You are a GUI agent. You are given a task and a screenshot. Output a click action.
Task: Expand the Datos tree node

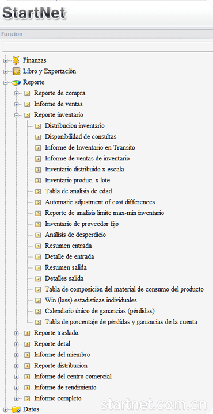pyautogui.click(x=6, y=409)
